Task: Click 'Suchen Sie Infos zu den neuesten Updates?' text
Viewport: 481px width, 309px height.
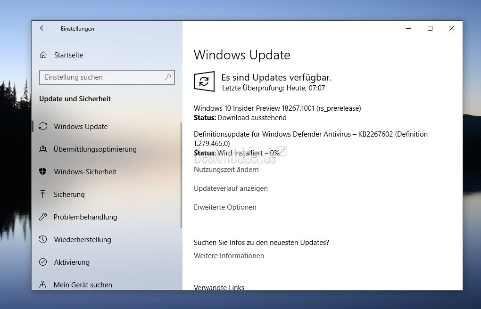Action: pos(261,243)
